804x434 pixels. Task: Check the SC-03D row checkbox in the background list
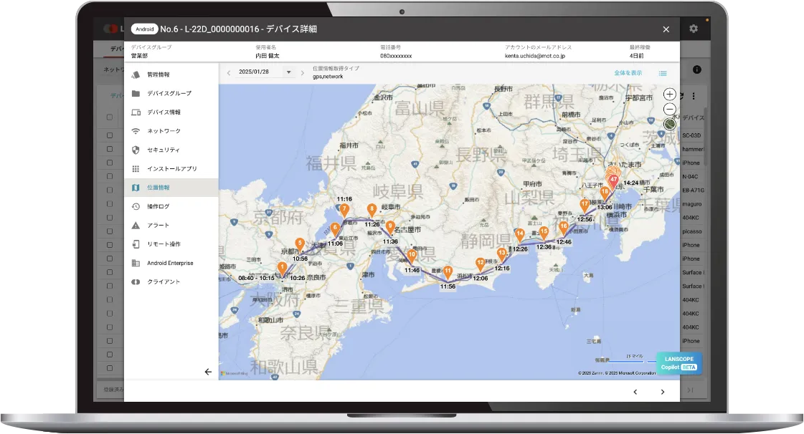coord(110,135)
